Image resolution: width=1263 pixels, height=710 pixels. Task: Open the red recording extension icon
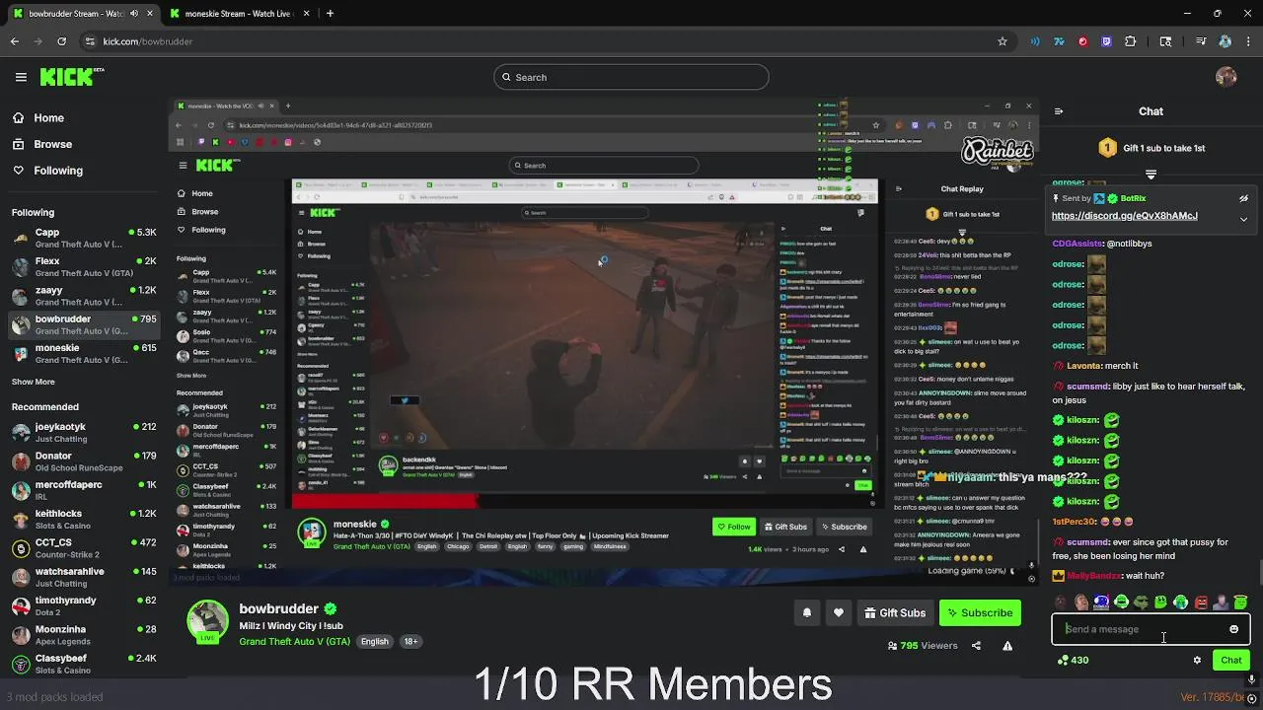pyautogui.click(x=1082, y=41)
